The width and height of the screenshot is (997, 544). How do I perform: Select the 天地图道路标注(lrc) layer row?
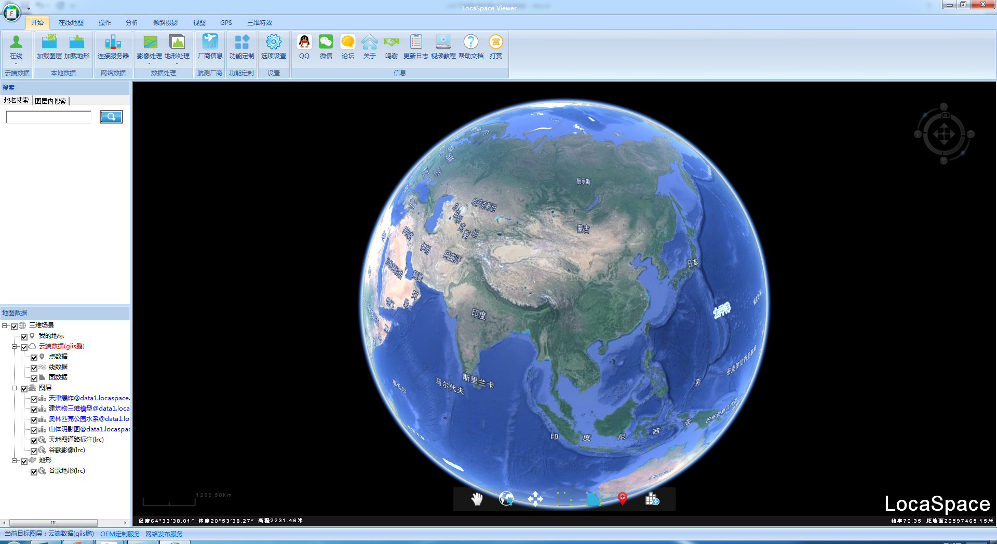click(76, 440)
